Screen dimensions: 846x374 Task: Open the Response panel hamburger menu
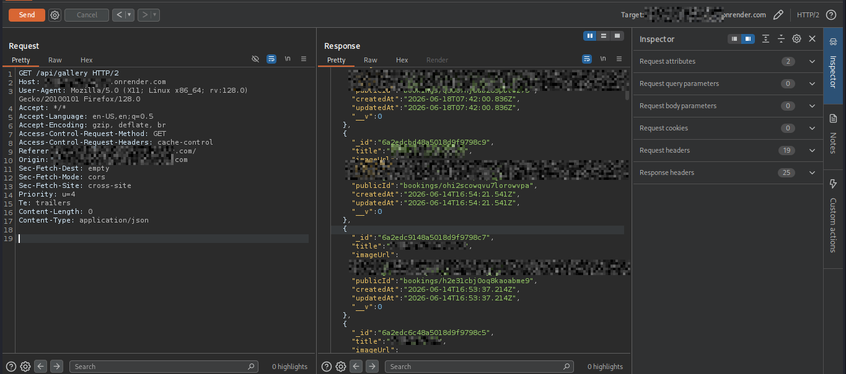pyautogui.click(x=619, y=59)
